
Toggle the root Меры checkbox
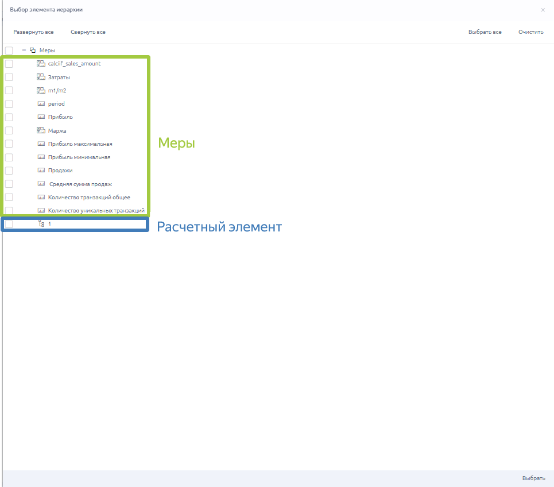click(x=9, y=51)
